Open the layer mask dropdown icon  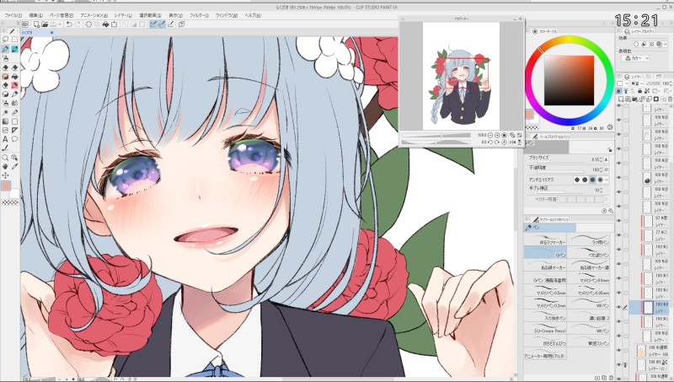tap(655, 91)
